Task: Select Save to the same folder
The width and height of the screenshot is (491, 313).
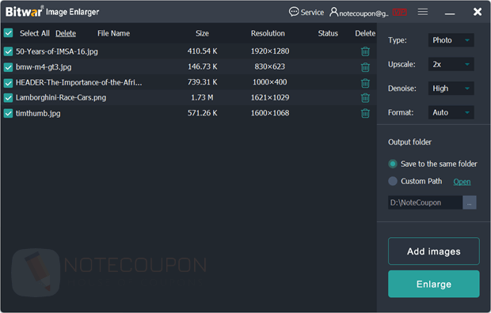Action: [x=393, y=164]
